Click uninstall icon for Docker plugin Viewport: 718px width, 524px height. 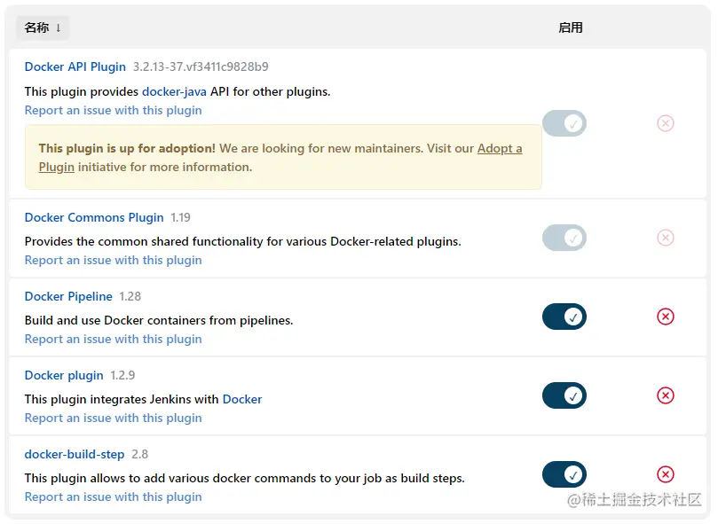665,395
